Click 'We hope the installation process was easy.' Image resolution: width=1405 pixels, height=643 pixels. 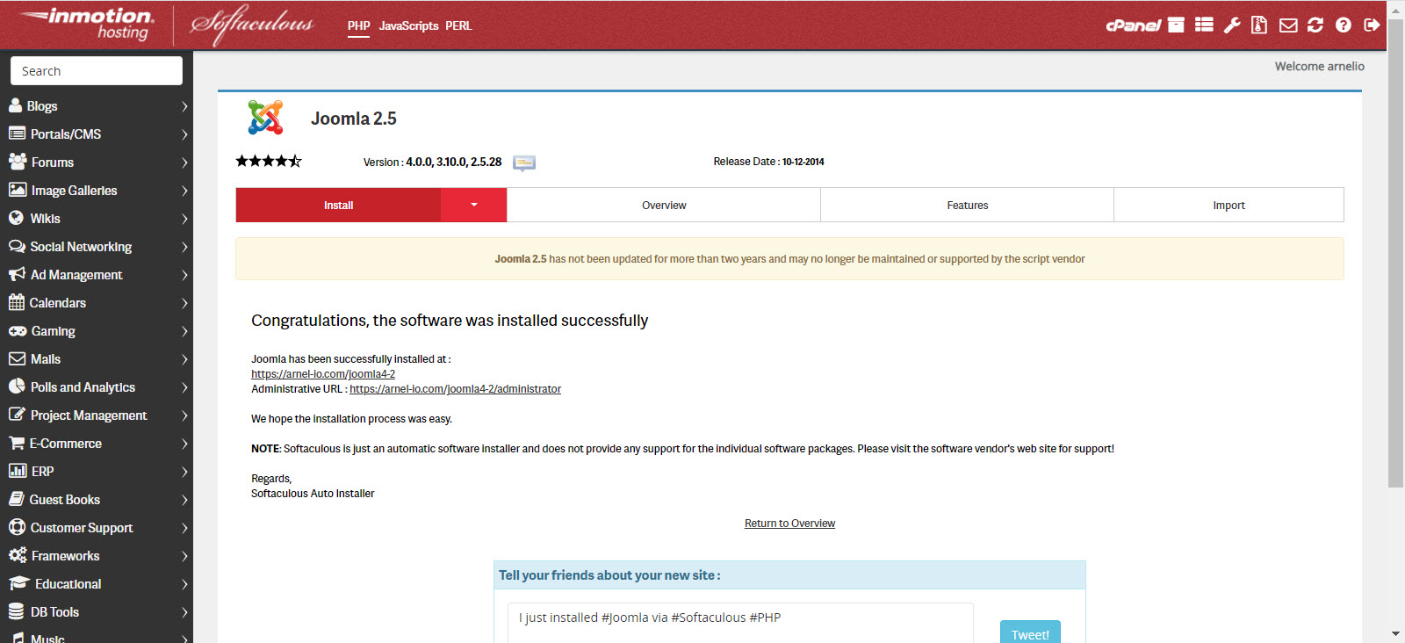(x=351, y=419)
